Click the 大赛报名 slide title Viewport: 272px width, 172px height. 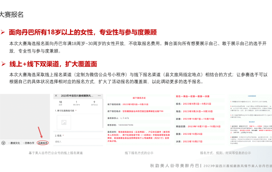click(x=11, y=14)
